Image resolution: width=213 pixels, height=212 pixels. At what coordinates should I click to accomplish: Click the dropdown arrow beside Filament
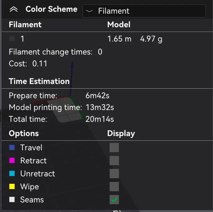point(89,11)
